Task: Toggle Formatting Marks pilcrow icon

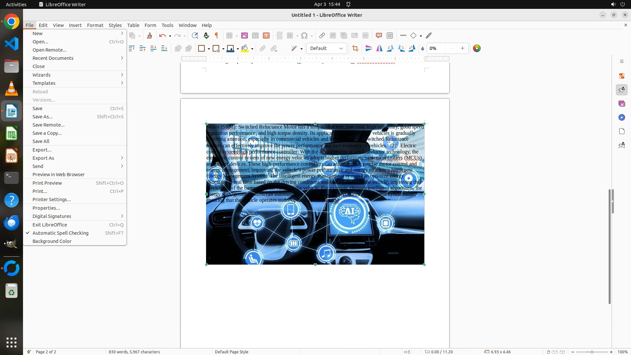Action: [x=217, y=35]
